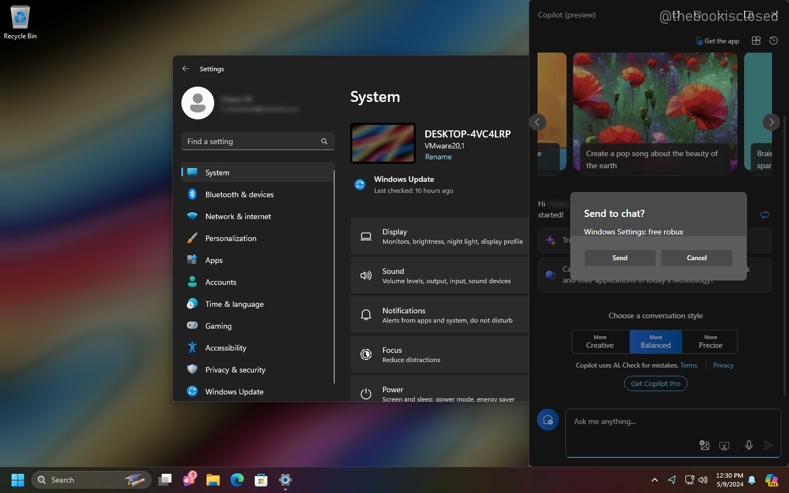789x493 pixels.
Task: Click the Settings gear on the taskbar
Action: tap(285, 480)
